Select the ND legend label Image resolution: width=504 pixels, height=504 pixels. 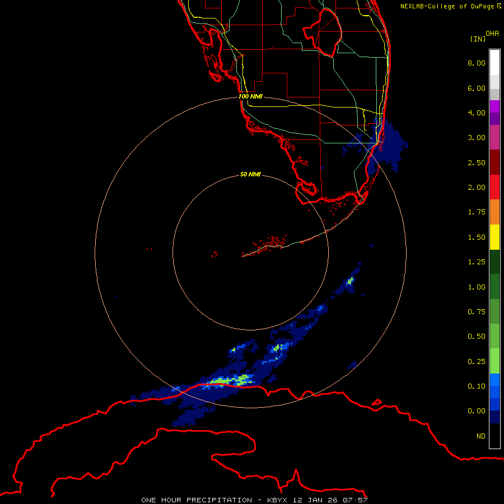pyautogui.click(x=481, y=436)
